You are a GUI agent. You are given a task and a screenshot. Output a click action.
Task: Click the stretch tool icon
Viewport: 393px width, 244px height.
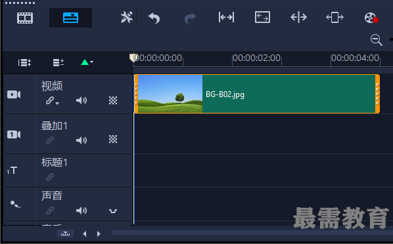pyautogui.click(x=262, y=17)
